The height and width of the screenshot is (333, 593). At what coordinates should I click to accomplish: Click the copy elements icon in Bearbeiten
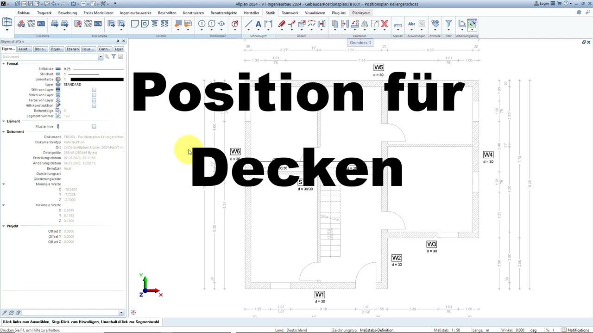click(x=335, y=24)
